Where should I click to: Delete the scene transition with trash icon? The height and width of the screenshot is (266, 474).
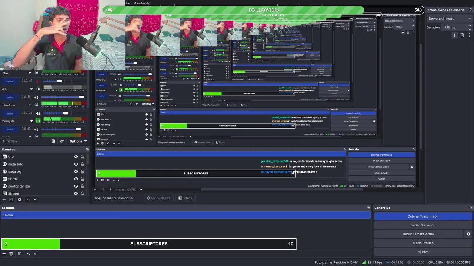tap(462, 35)
